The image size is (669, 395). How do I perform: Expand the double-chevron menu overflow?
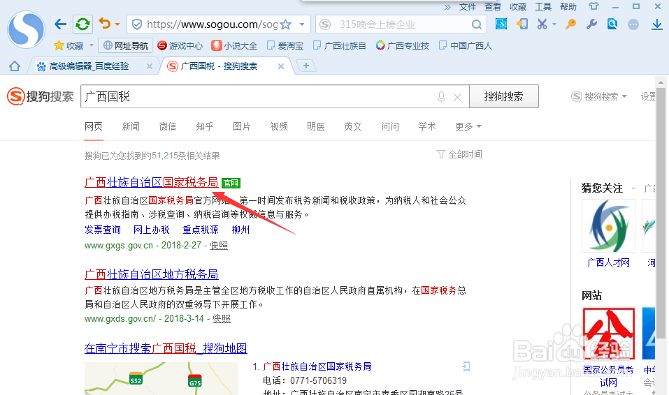pos(447,7)
